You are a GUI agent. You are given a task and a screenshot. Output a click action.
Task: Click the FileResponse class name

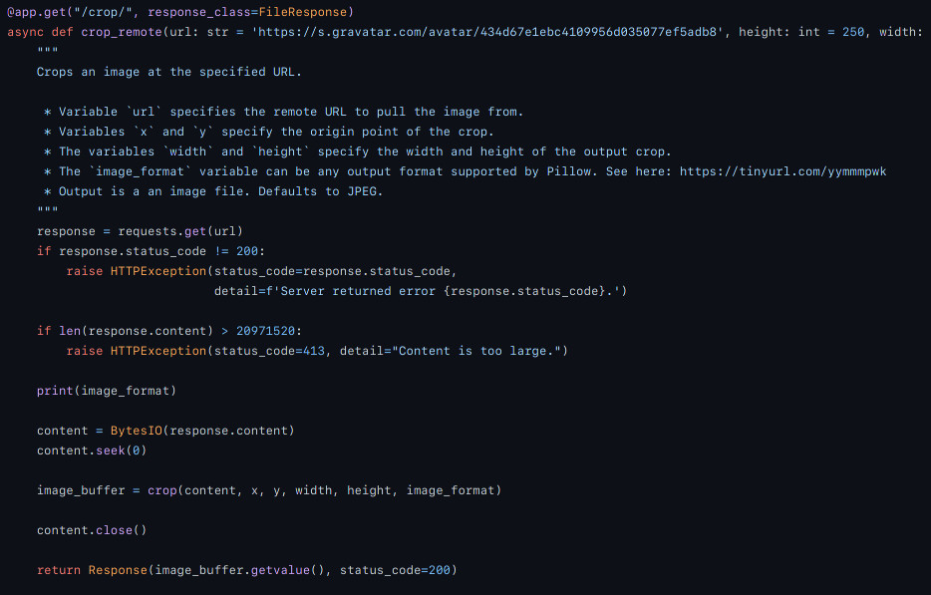(x=302, y=12)
